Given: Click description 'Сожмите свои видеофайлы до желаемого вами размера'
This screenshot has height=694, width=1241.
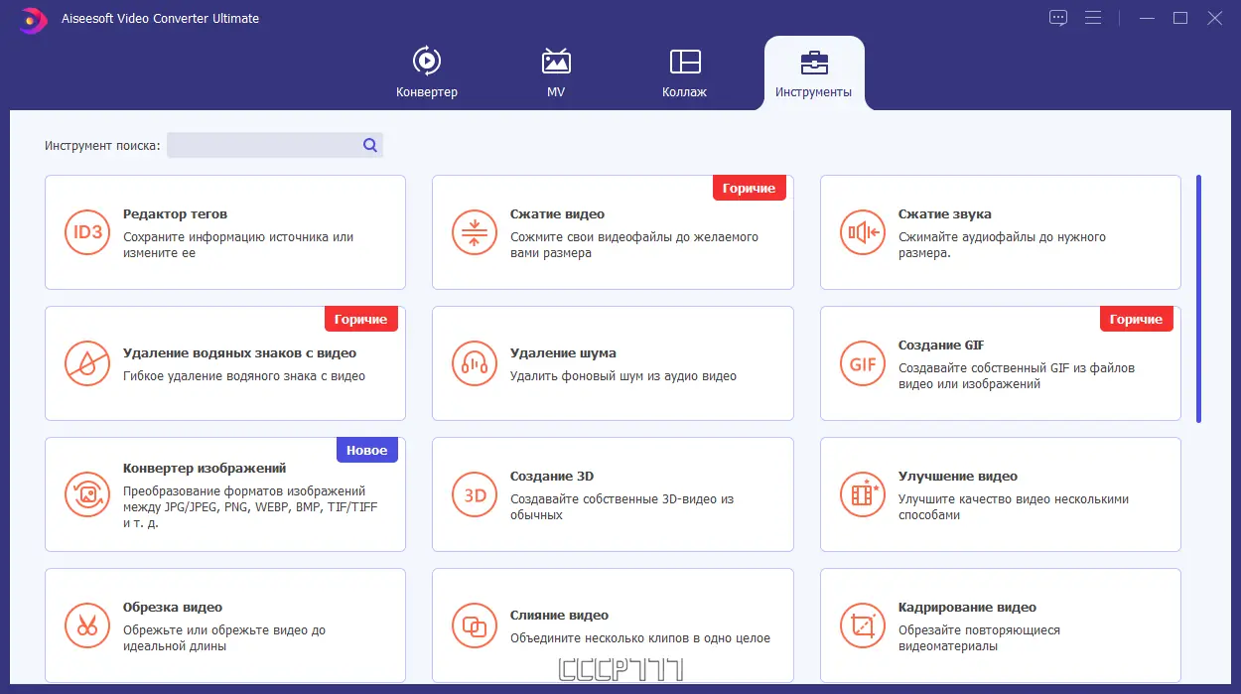Looking at the screenshot, I should (x=634, y=245).
